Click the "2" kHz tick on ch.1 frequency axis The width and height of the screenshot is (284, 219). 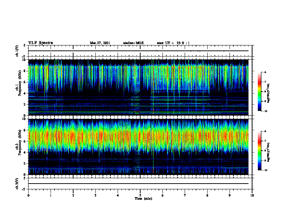25,104
